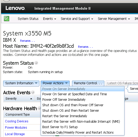Viewport: 138px width, 137px height.
Task: Open the Local Storage link
Action: (15, 134)
